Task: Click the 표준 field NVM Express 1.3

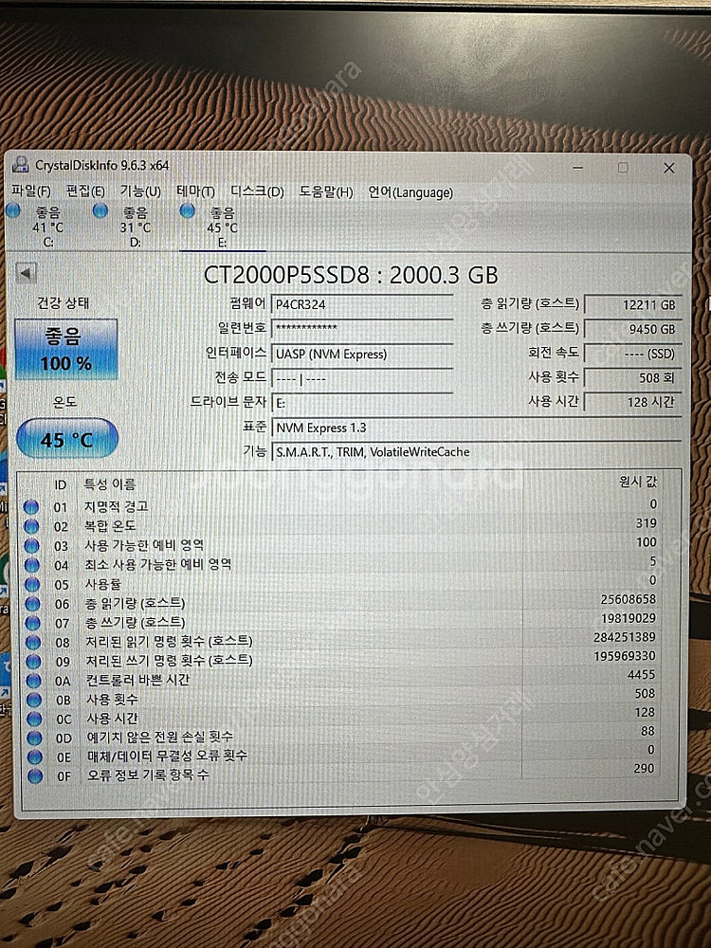Action: (x=477, y=428)
